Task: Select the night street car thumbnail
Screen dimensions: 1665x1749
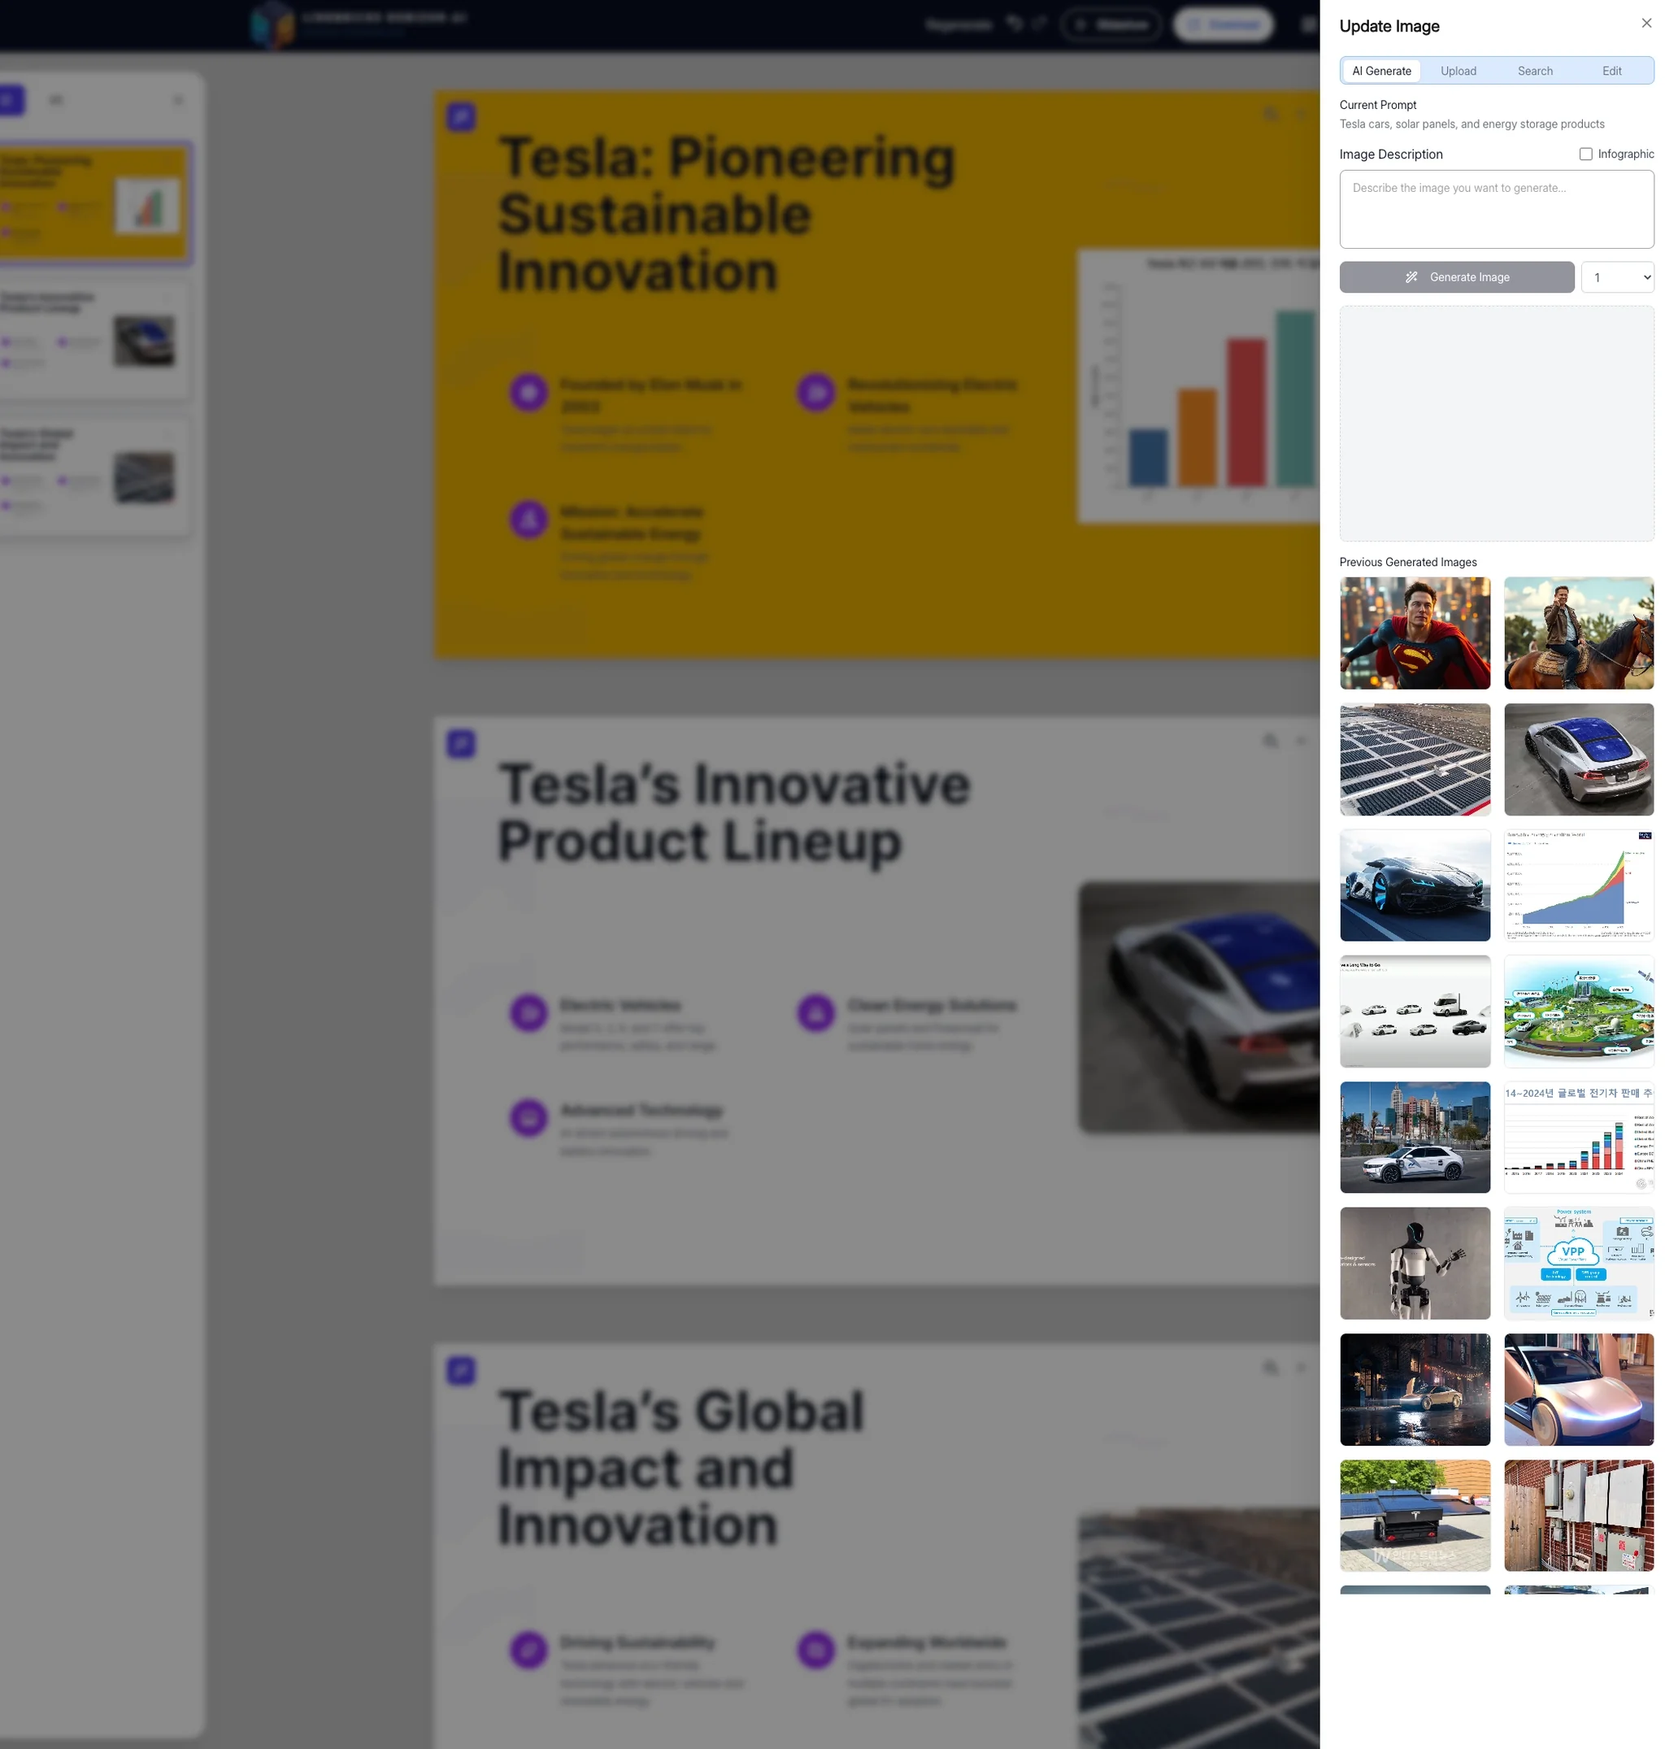Action: click(1414, 1390)
